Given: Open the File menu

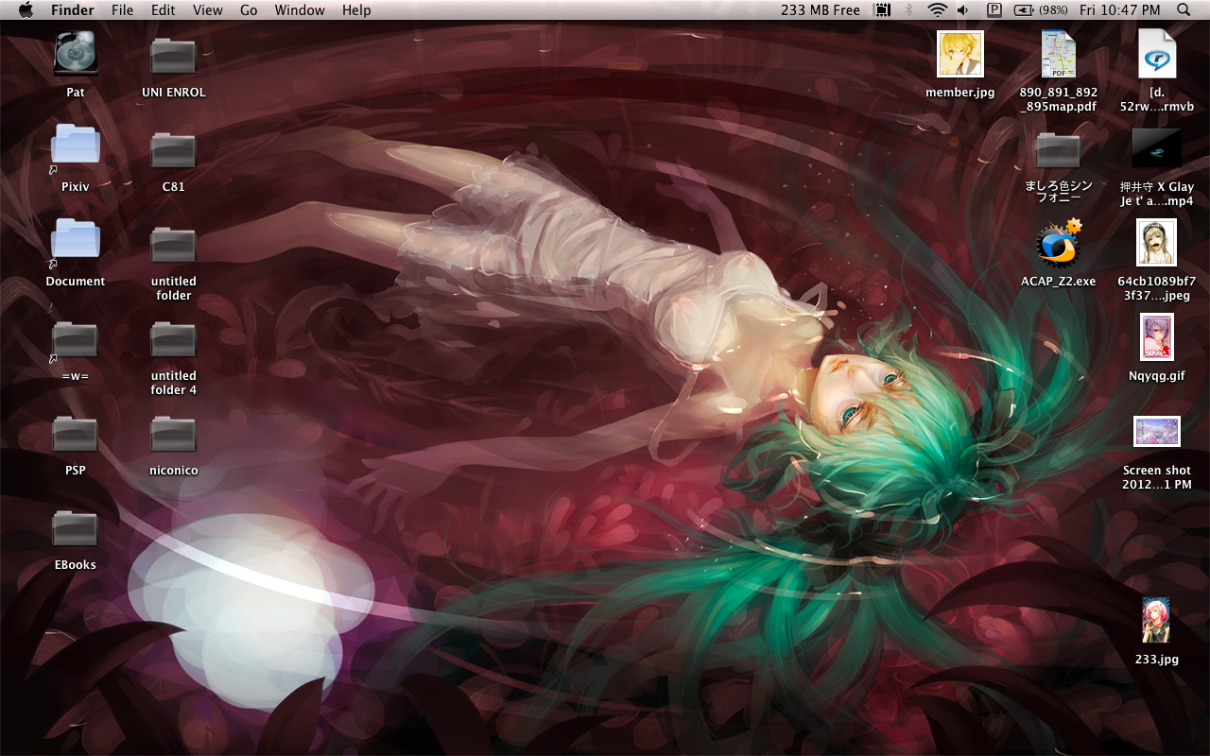Looking at the screenshot, I should click(x=122, y=10).
